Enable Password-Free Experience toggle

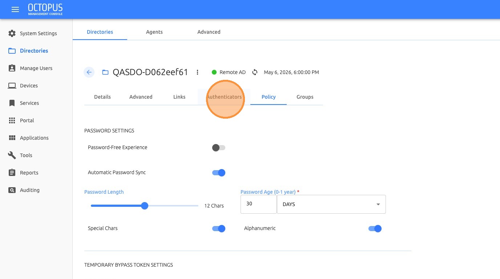(x=219, y=148)
